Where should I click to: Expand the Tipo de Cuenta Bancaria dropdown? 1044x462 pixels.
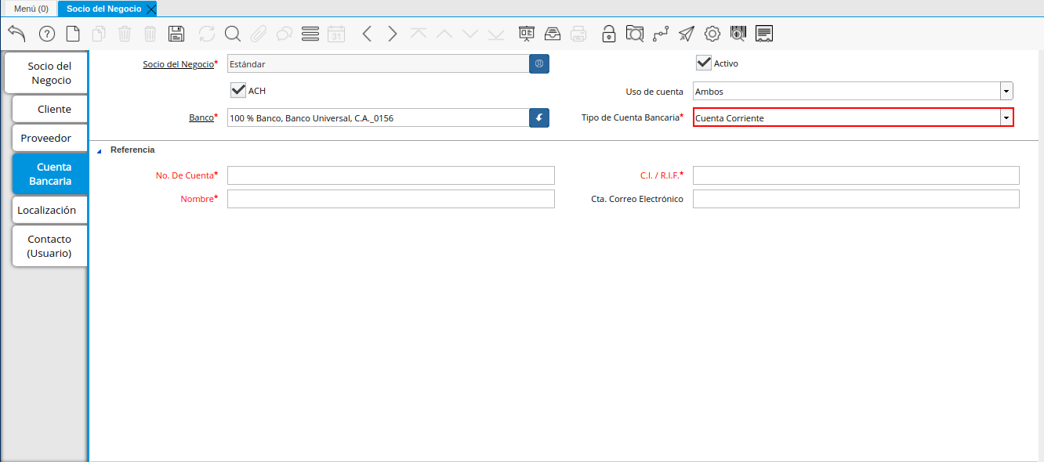pyautogui.click(x=1006, y=118)
